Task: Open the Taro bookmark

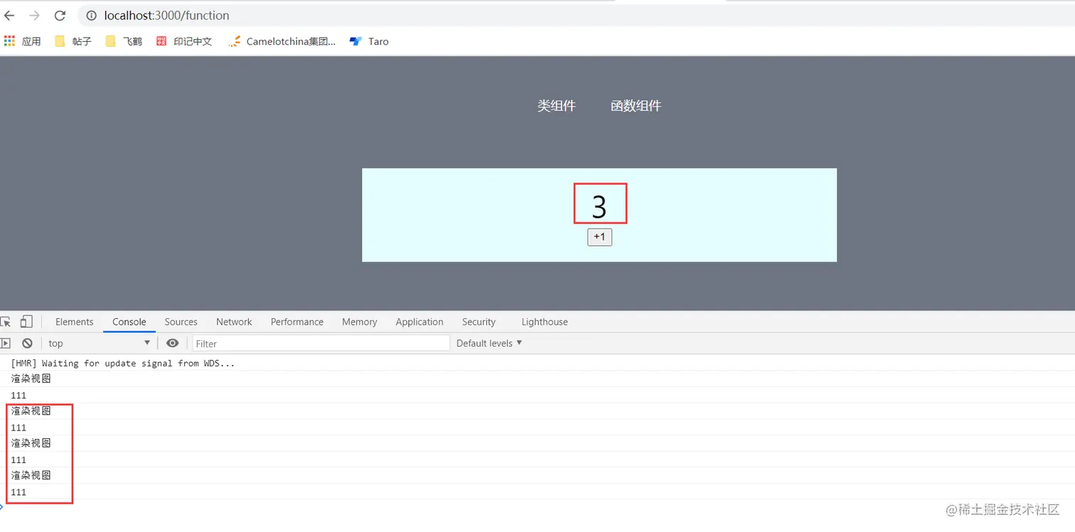Action: coord(369,41)
